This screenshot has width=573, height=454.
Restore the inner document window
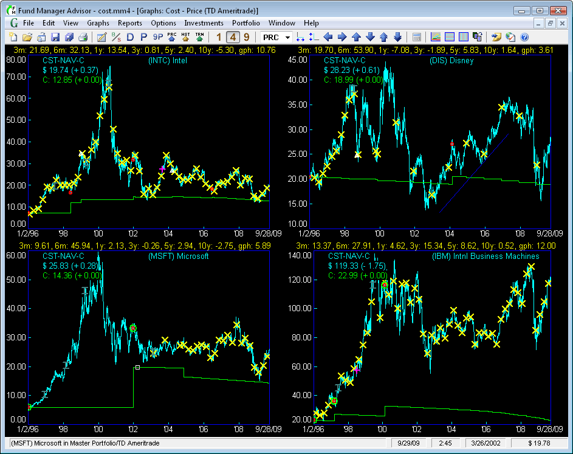point(551,23)
